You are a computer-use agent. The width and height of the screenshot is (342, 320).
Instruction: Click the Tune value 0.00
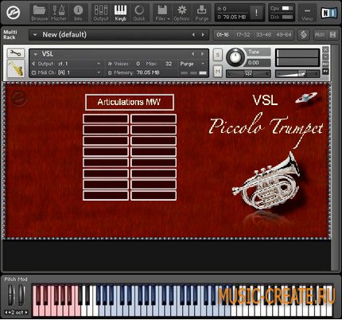pos(258,63)
